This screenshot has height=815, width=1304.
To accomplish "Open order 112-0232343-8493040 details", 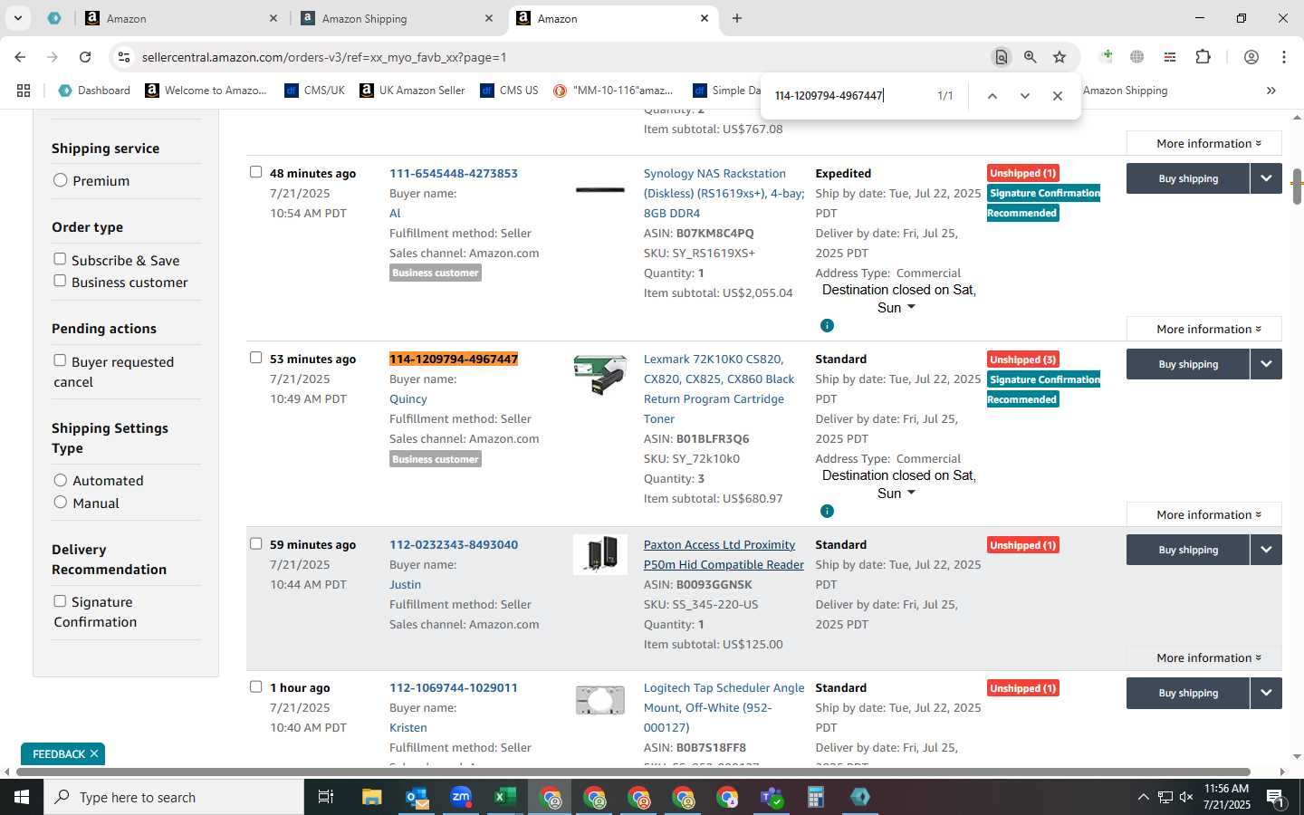I will pyautogui.click(x=454, y=544).
